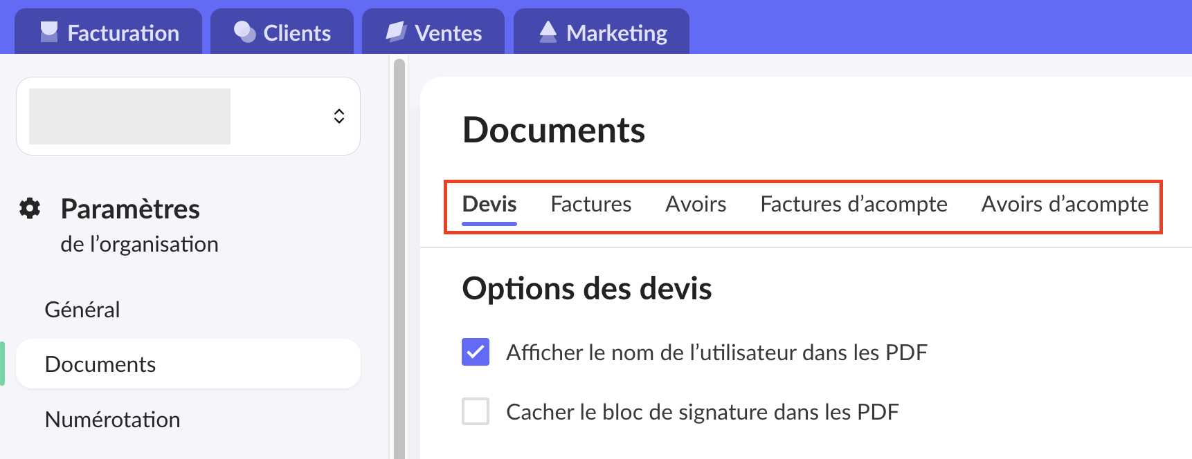Enable Cacher le bloc de signature checkbox

click(476, 411)
